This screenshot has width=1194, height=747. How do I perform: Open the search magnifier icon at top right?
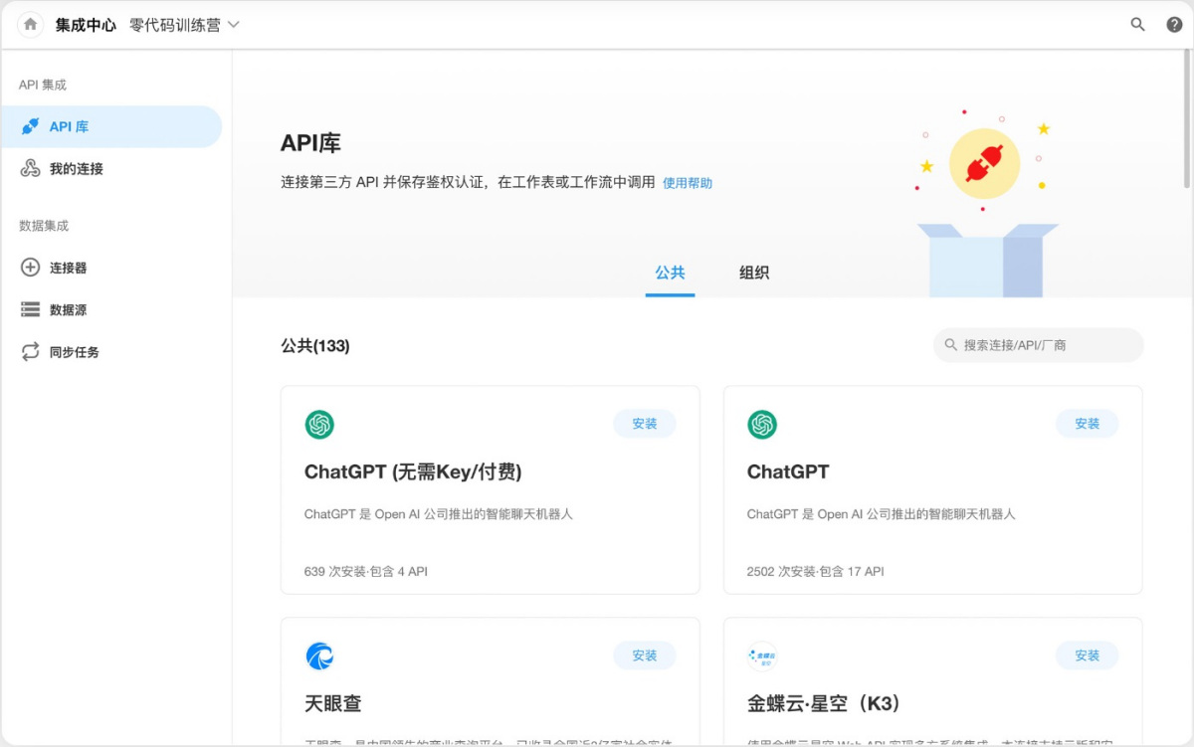pyautogui.click(x=1137, y=25)
